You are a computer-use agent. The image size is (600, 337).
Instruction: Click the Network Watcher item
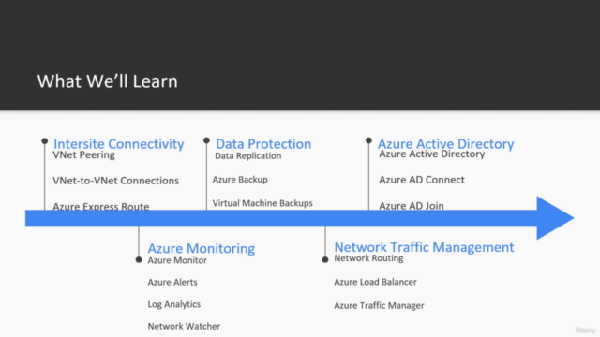coord(184,326)
